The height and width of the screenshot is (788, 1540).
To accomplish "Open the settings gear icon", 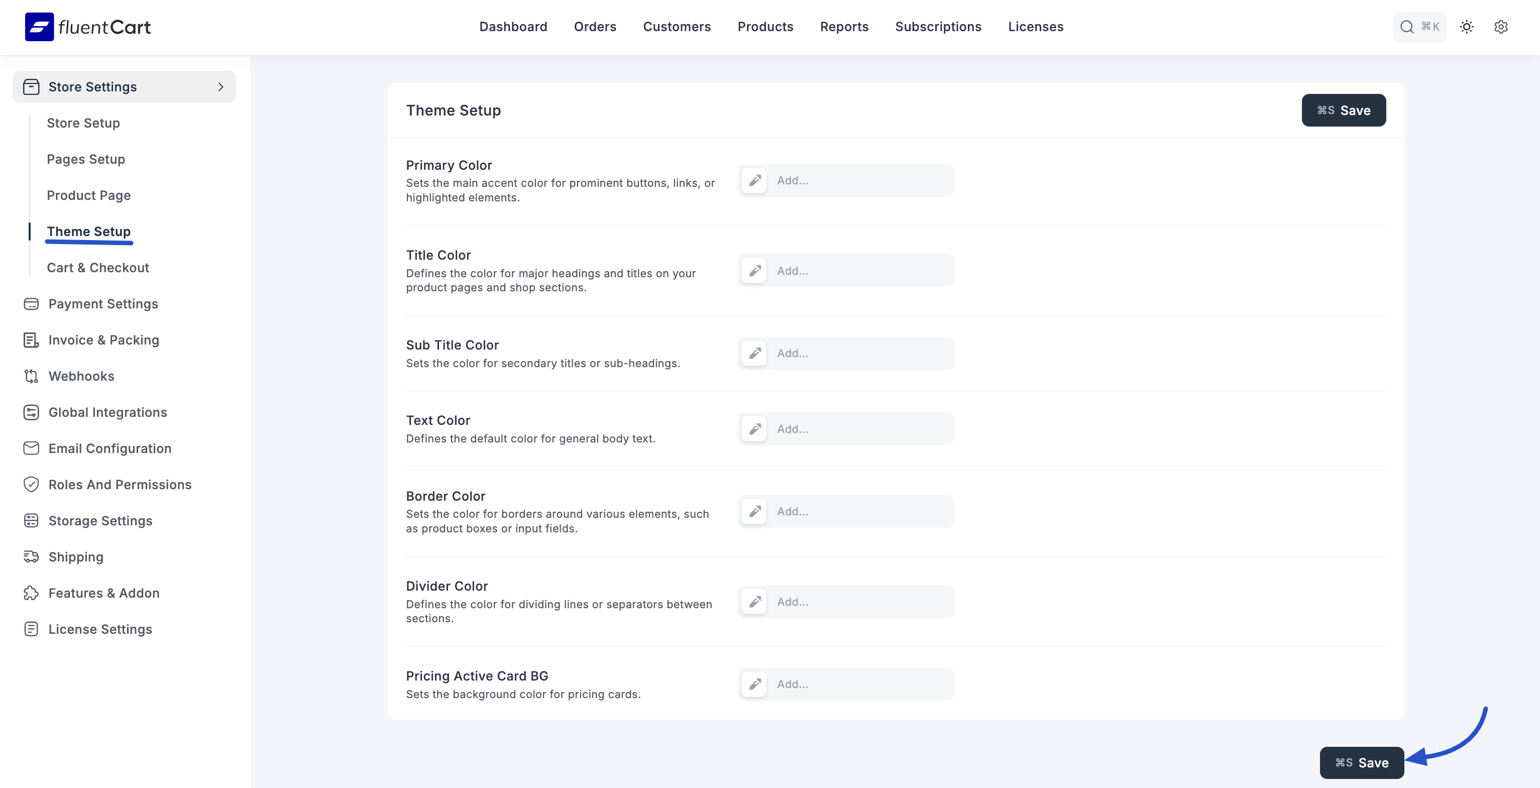I will [x=1500, y=27].
